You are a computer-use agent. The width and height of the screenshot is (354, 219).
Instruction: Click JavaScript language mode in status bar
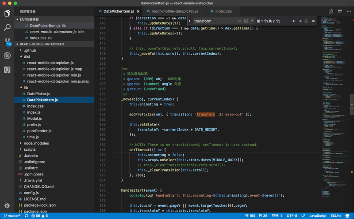tap(317, 216)
